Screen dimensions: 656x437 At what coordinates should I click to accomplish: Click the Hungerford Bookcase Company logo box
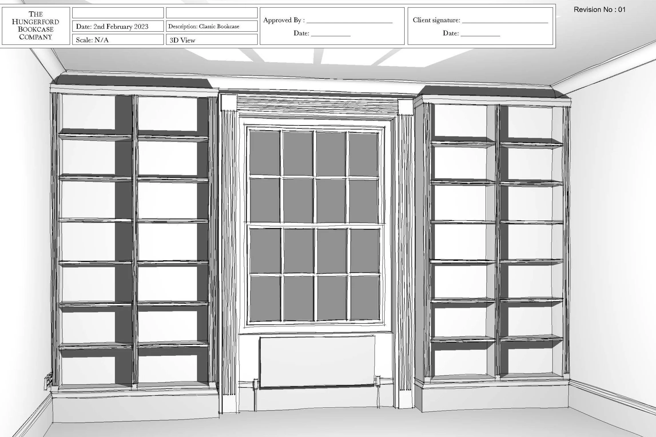coord(36,26)
